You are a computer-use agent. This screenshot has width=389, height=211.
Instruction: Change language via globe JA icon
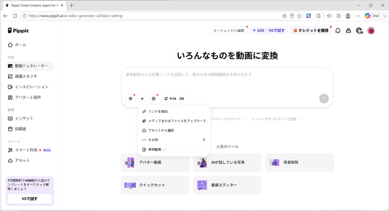[359, 31]
